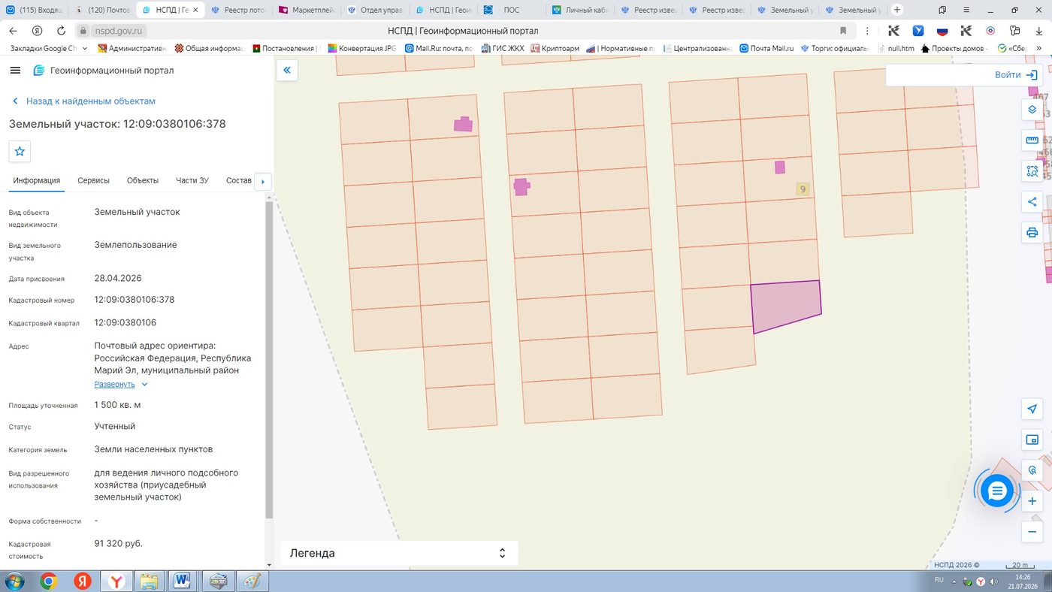Add land plot to favorites with star icon
The height and width of the screenshot is (592, 1052).
(20, 151)
